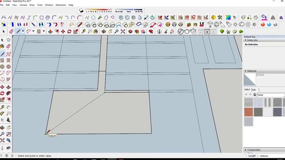Click the materials home icon
This screenshot has width=285, height=160.
(255, 95)
